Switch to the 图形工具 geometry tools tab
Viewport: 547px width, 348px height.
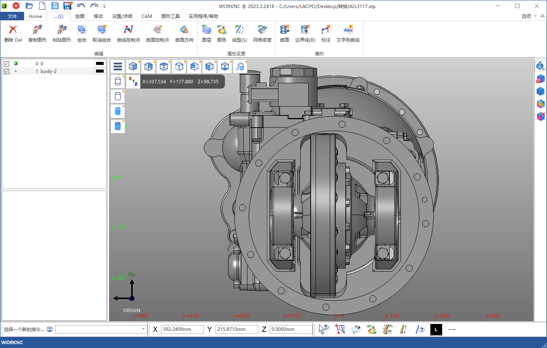(171, 16)
